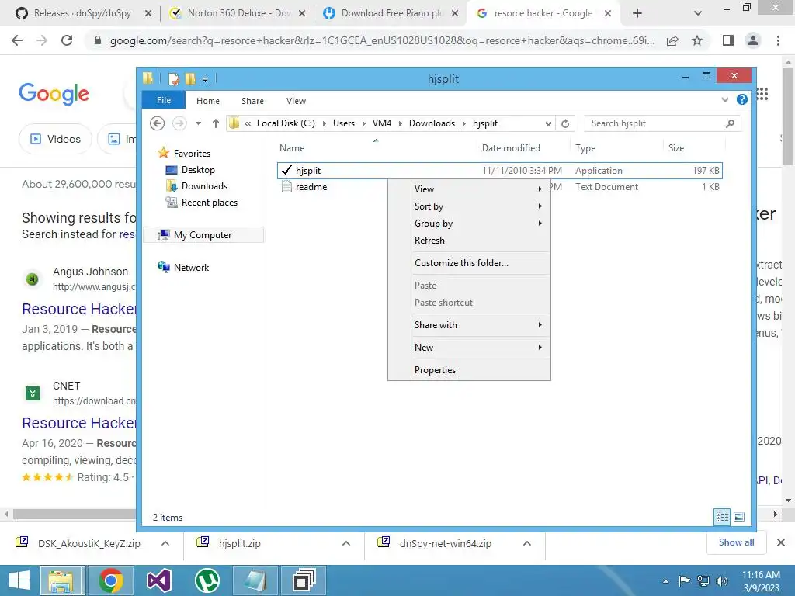
Task: Click Properties icon in quick access toolbar
Action: coord(173,78)
